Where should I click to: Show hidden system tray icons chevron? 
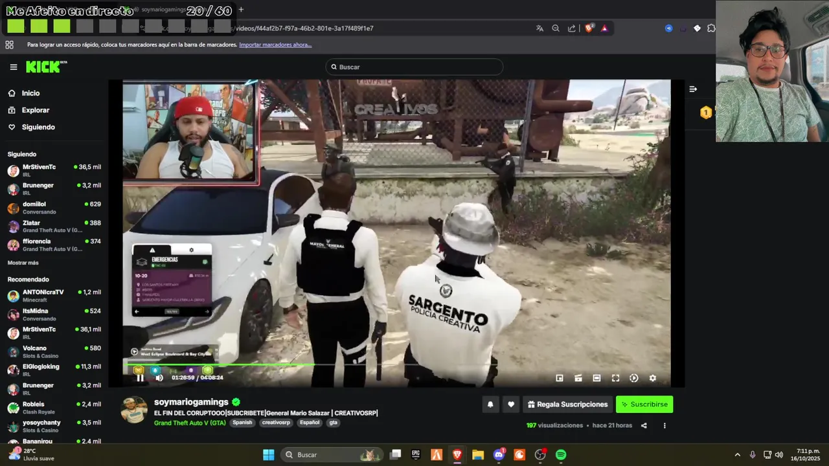click(x=737, y=455)
